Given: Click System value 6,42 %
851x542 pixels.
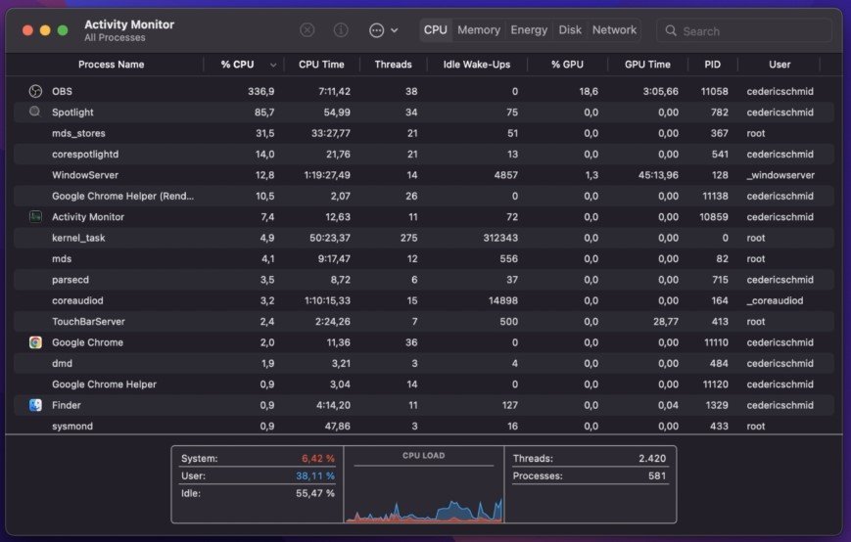Looking at the screenshot, I should point(318,459).
